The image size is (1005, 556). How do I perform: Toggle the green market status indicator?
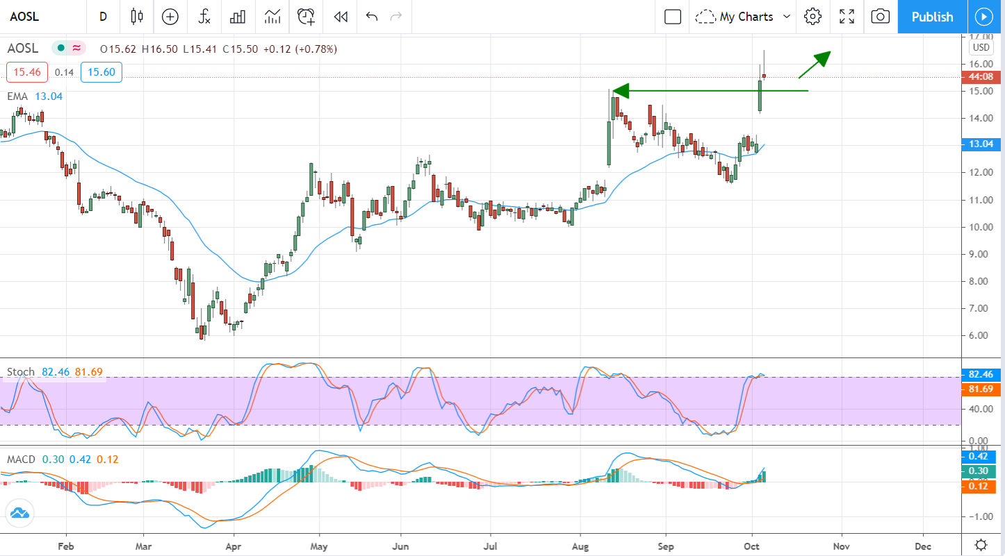click(x=61, y=49)
